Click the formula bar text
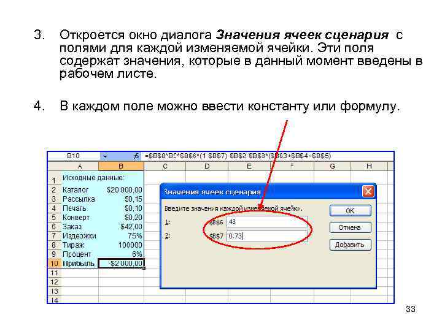 coord(238,156)
